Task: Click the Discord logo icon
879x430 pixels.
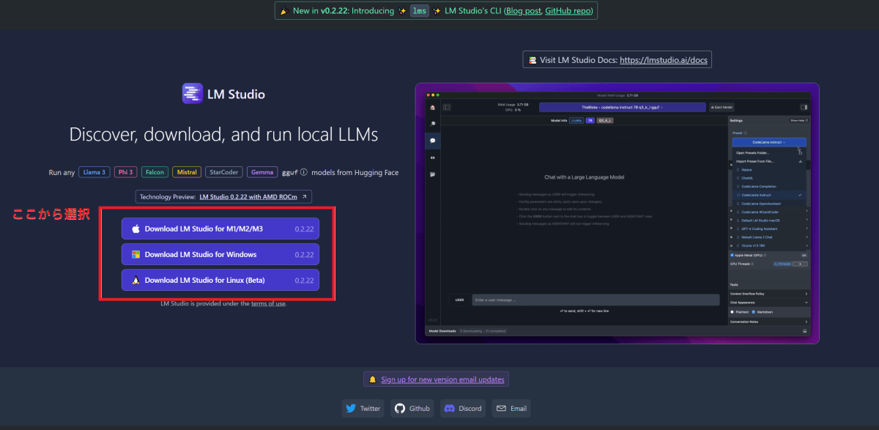Action: click(450, 409)
